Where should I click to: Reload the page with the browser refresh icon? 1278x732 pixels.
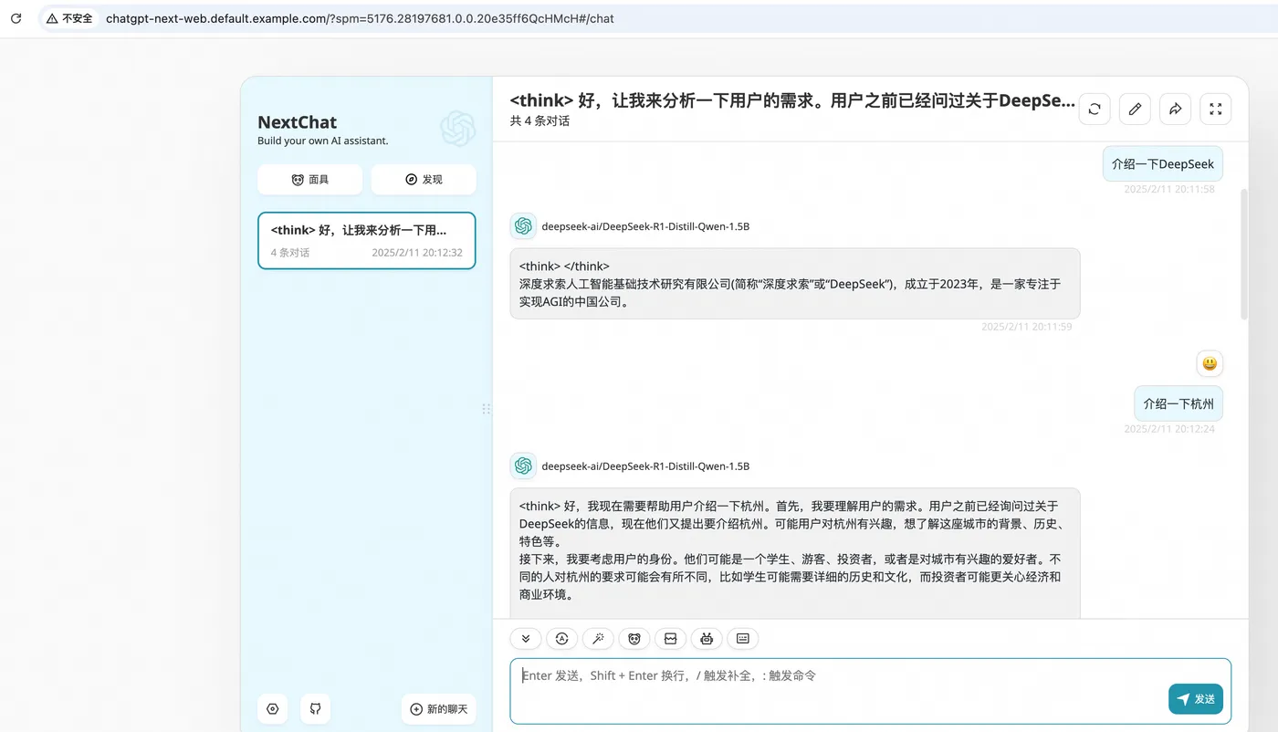tap(16, 18)
